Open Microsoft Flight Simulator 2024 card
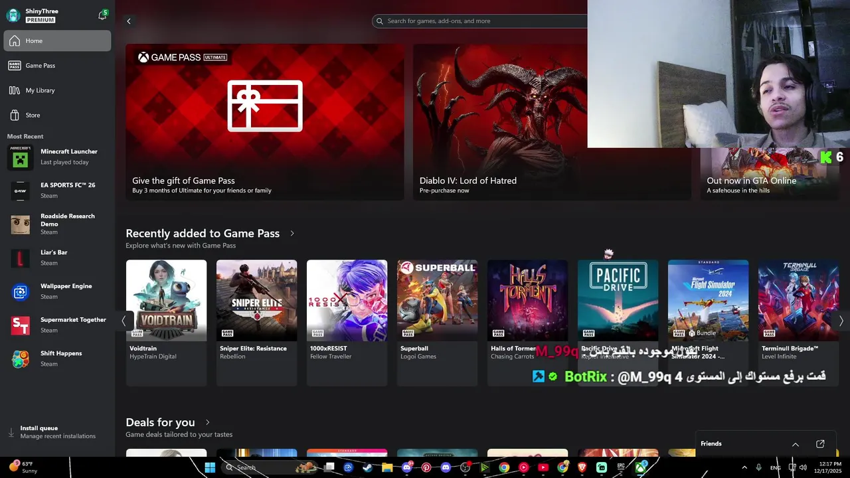Viewport: 850px width, 478px height. click(708, 323)
